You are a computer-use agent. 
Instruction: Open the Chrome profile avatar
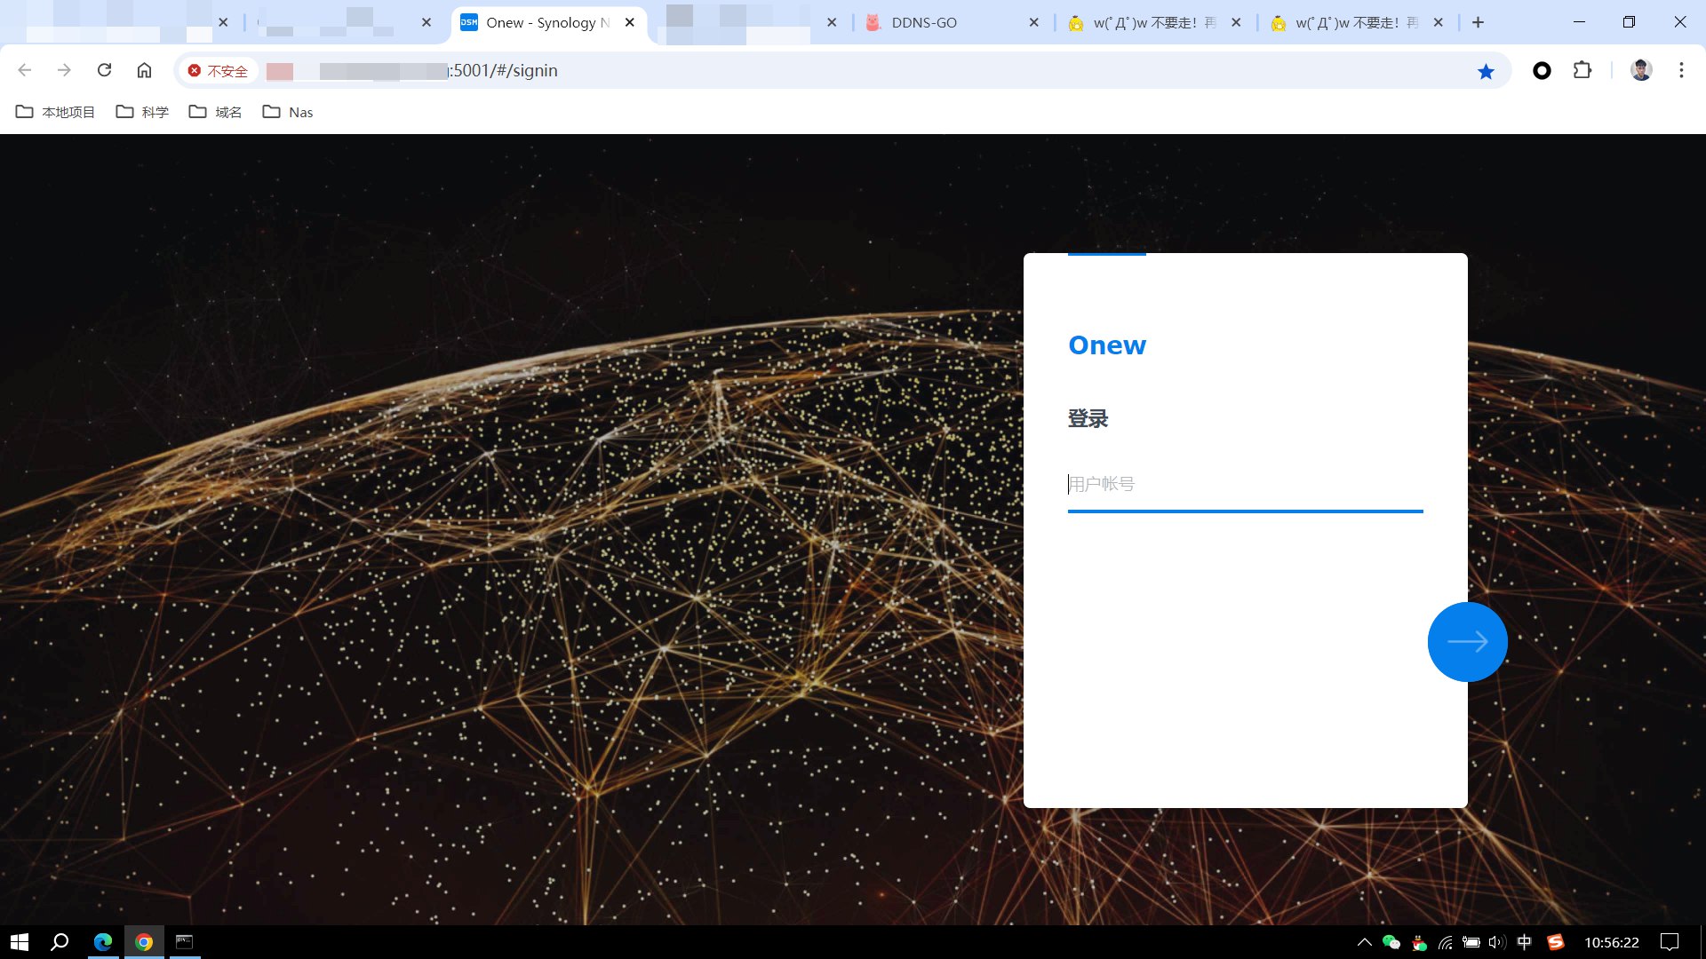[1641, 70]
